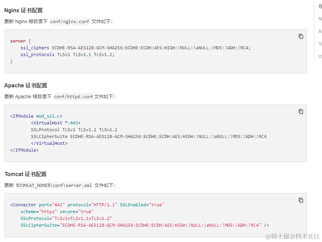
Task: Copy the Tomcat Connector code block
Action: (x=301, y=200)
